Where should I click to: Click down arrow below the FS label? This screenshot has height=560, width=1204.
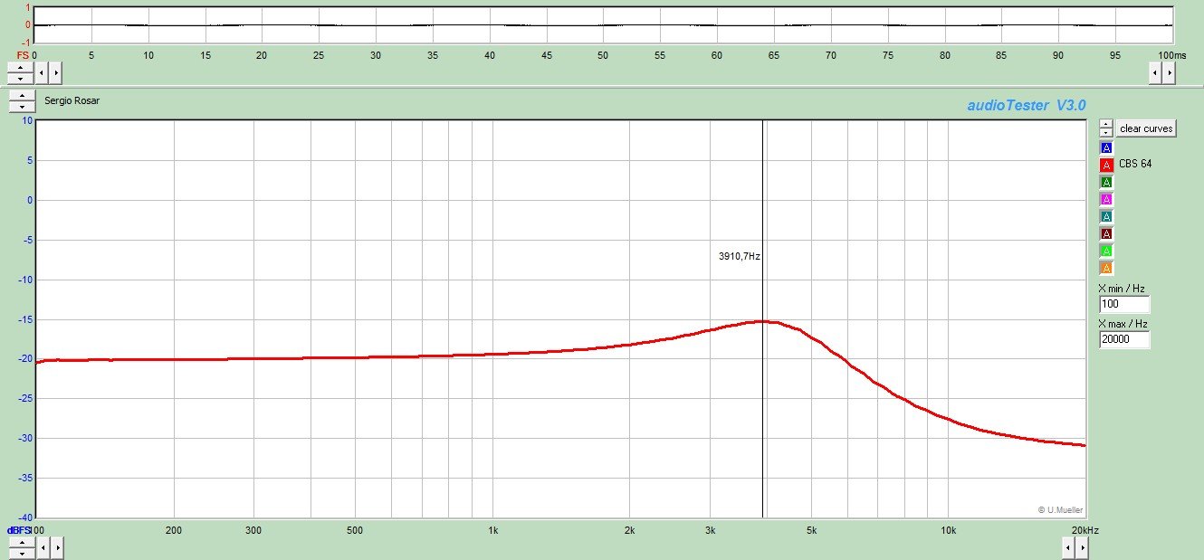(x=20, y=78)
